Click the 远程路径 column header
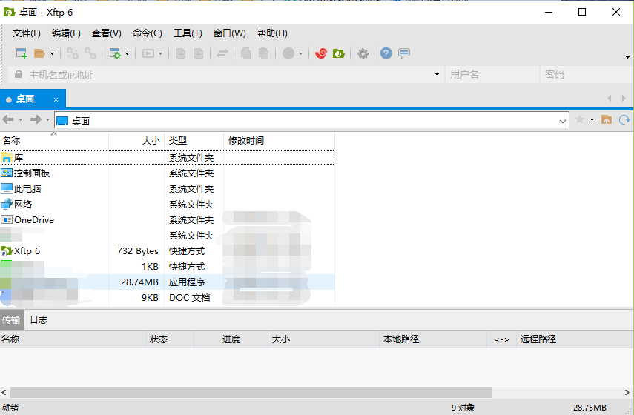Screen dimensions: 634x415 tap(575, 339)
